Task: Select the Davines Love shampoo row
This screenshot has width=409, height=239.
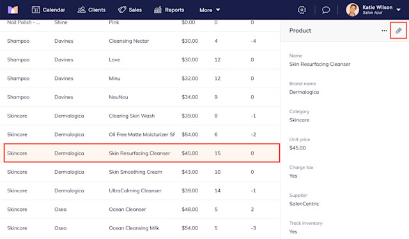Action: click(140, 60)
